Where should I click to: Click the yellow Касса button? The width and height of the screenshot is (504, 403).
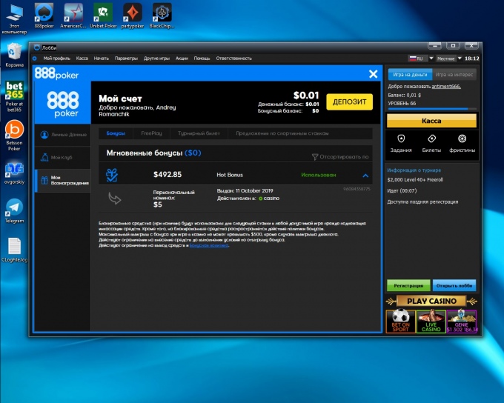(x=431, y=121)
